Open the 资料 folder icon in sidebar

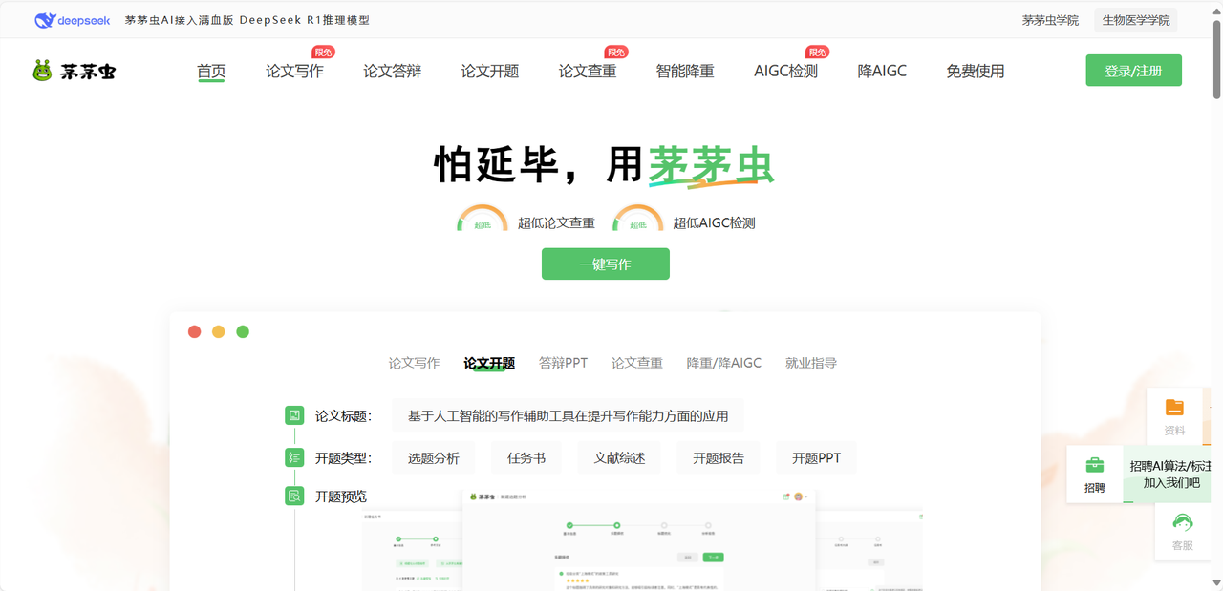coord(1174,408)
